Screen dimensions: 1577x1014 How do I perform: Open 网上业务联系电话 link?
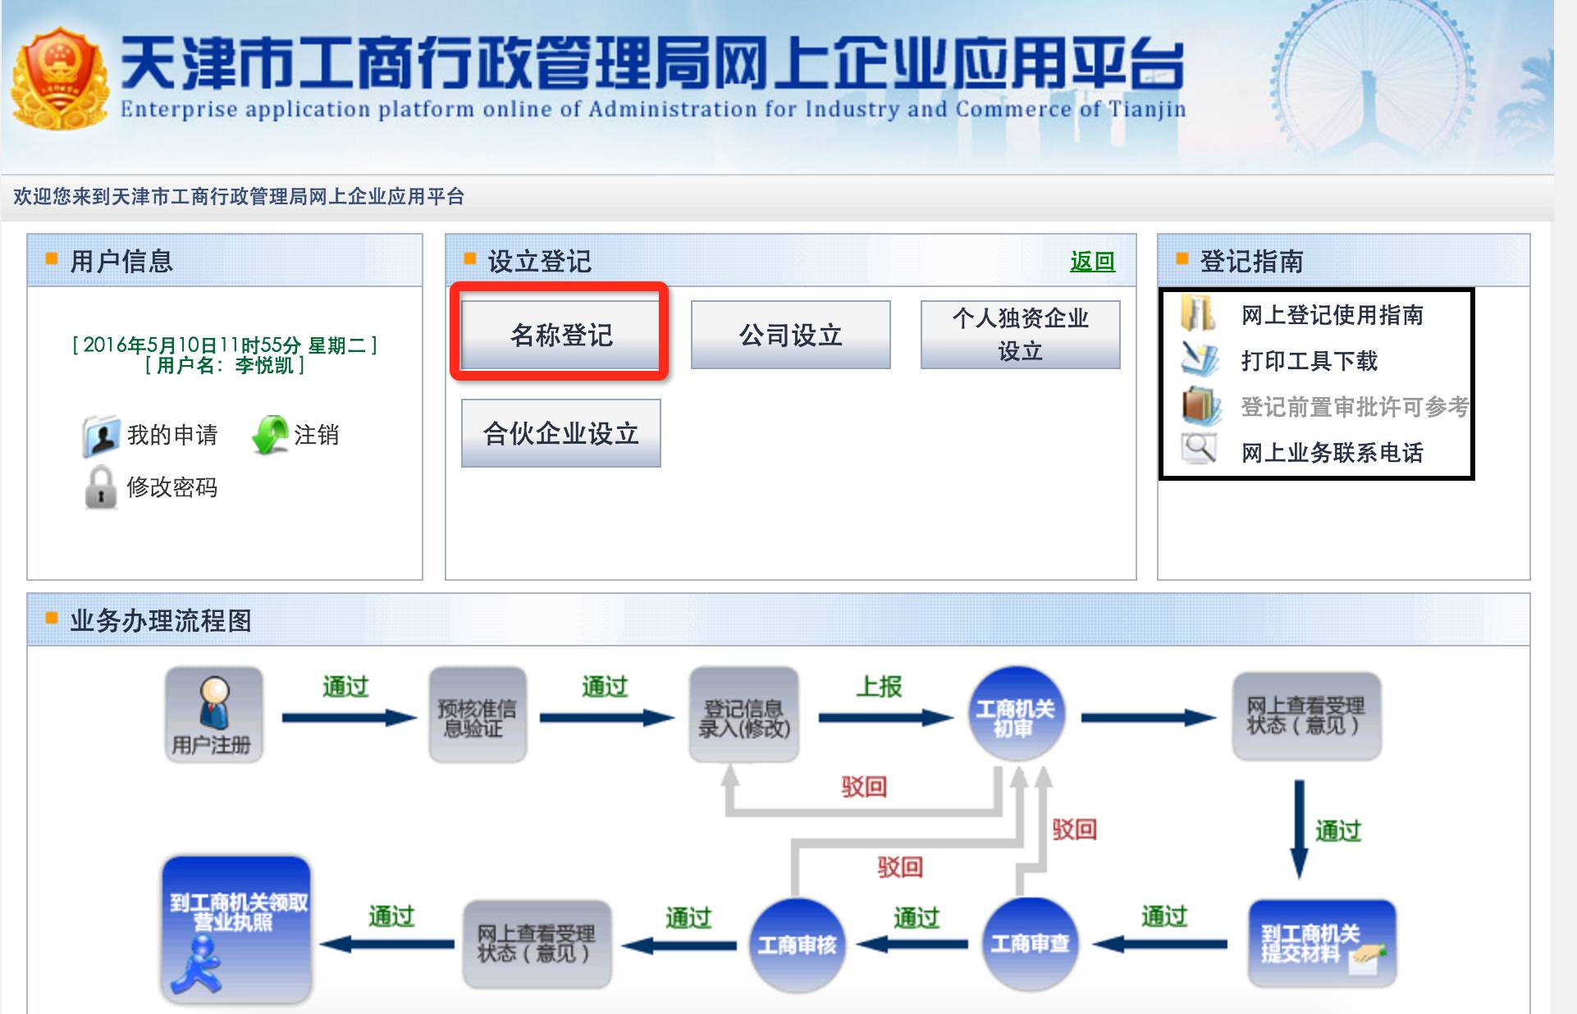pyautogui.click(x=1332, y=453)
